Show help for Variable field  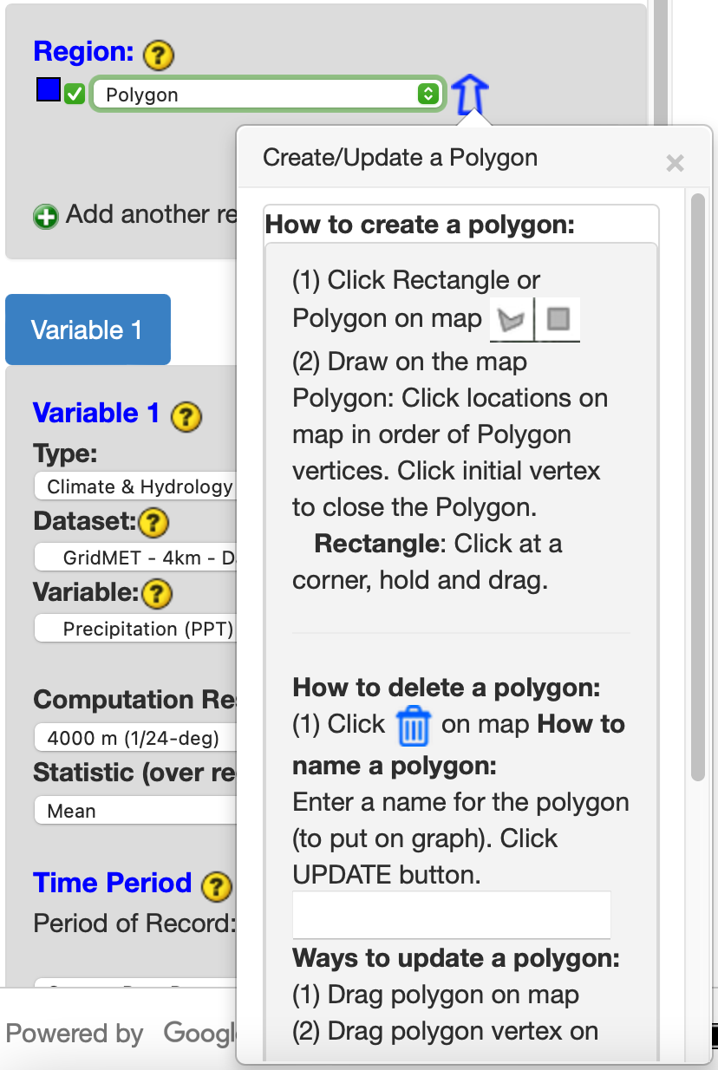coord(157,594)
